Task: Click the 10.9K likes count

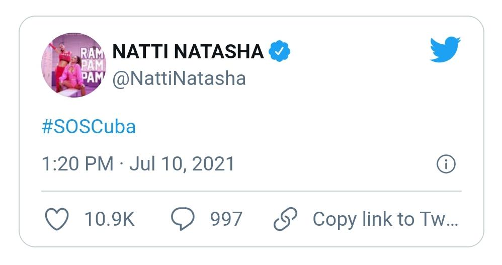Action: pyautogui.click(x=109, y=219)
